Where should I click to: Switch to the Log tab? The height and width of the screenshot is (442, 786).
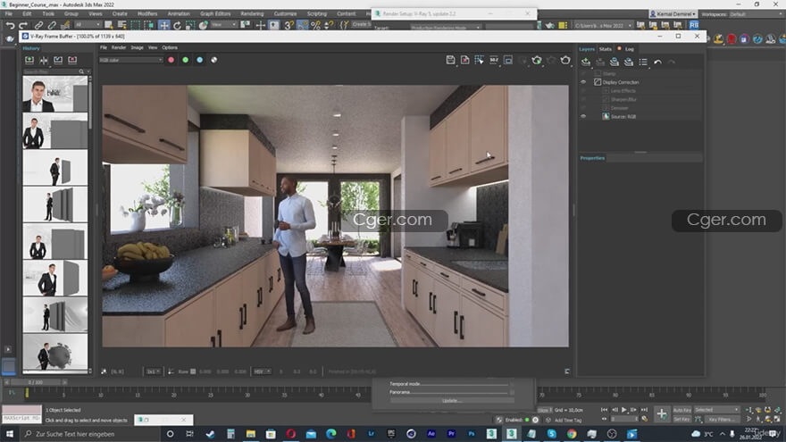click(x=630, y=49)
